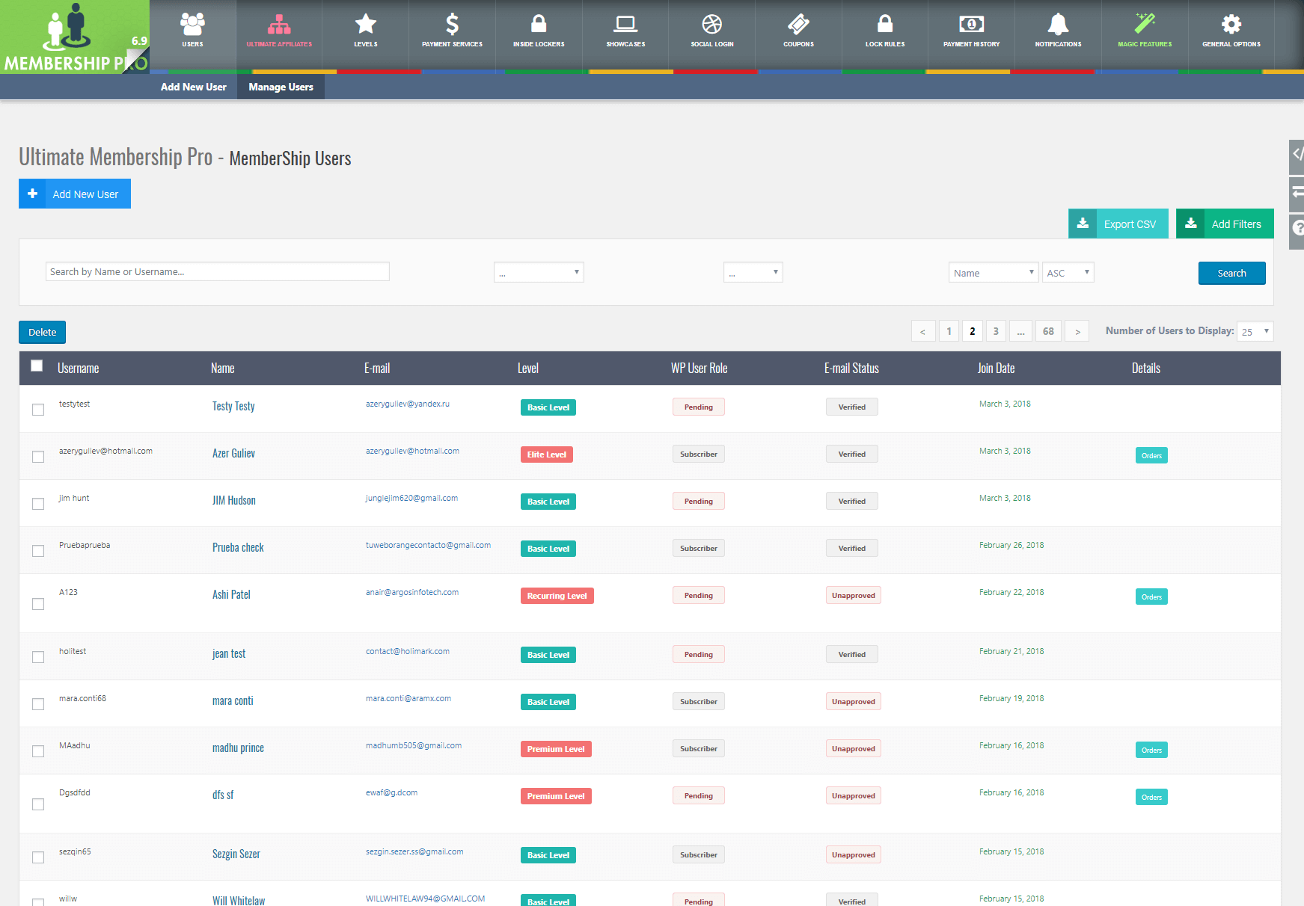This screenshot has height=906, width=1304.
Task: Open the Magic Features wand icon
Action: [x=1145, y=24]
